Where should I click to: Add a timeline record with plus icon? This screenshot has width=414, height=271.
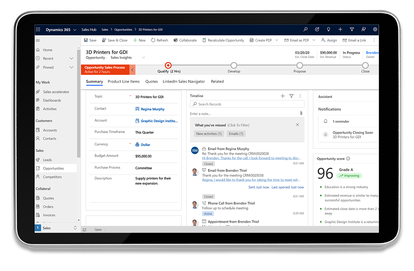point(283,96)
